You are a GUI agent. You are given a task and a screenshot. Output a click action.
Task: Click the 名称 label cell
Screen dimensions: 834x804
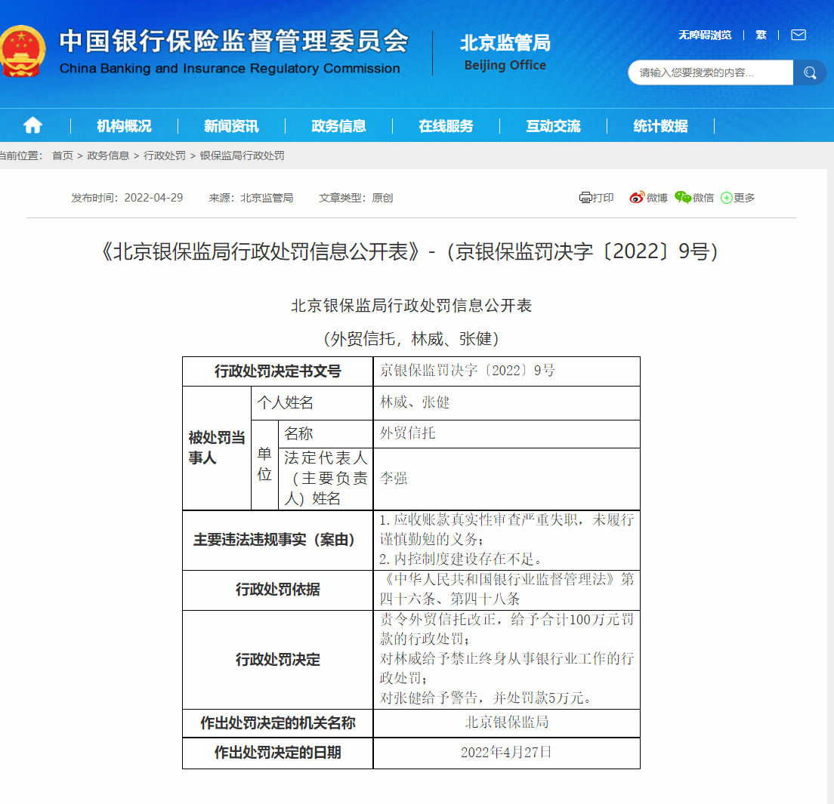(326, 433)
